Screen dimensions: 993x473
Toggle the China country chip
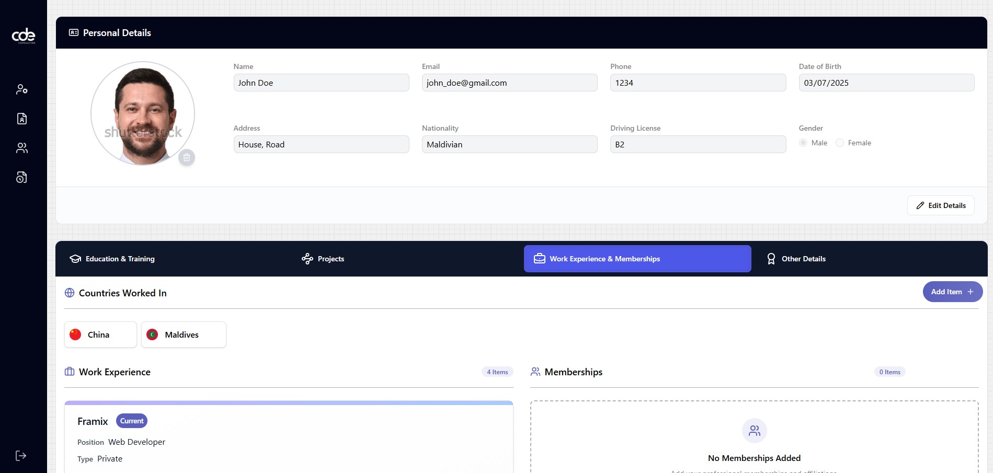(100, 334)
